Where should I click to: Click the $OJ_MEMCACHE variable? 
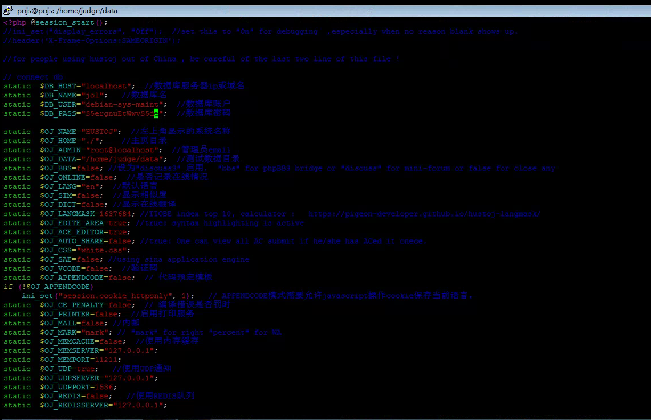(x=67, y=342)
